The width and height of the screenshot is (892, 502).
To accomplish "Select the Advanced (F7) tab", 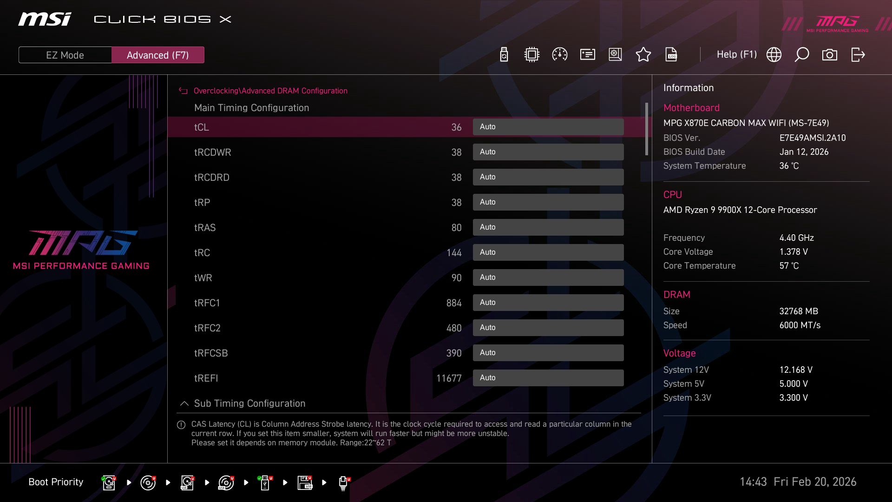I will [158, 54].
